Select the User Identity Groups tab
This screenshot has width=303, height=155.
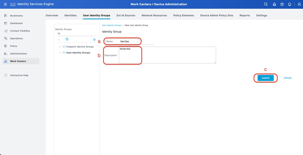pos(97,15)
